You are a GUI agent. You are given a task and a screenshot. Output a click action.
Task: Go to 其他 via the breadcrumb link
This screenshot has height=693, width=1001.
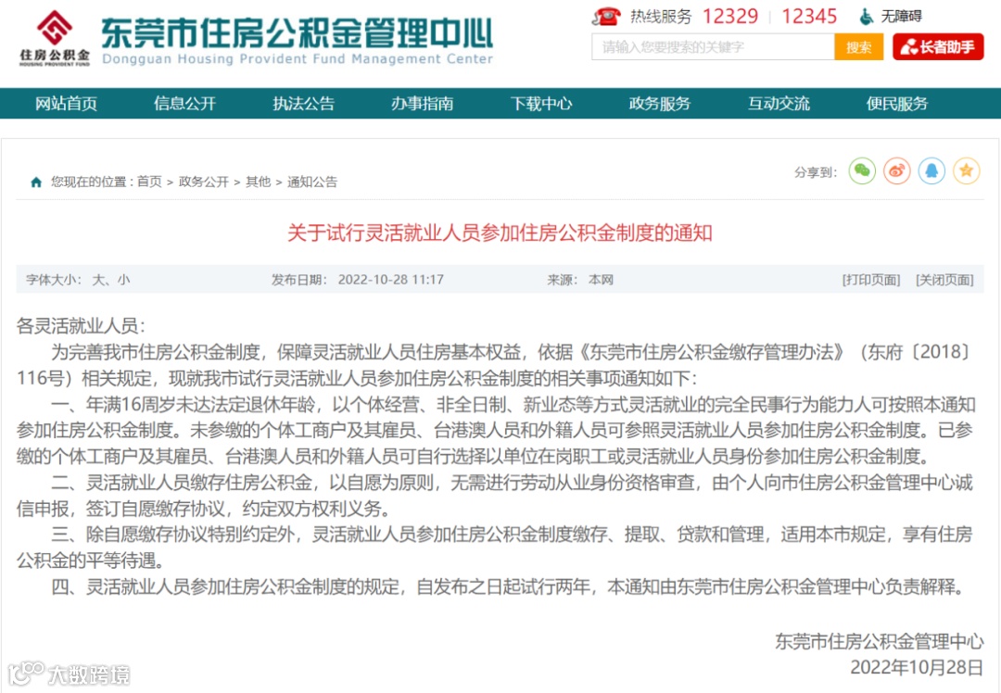tap(258, 182)
